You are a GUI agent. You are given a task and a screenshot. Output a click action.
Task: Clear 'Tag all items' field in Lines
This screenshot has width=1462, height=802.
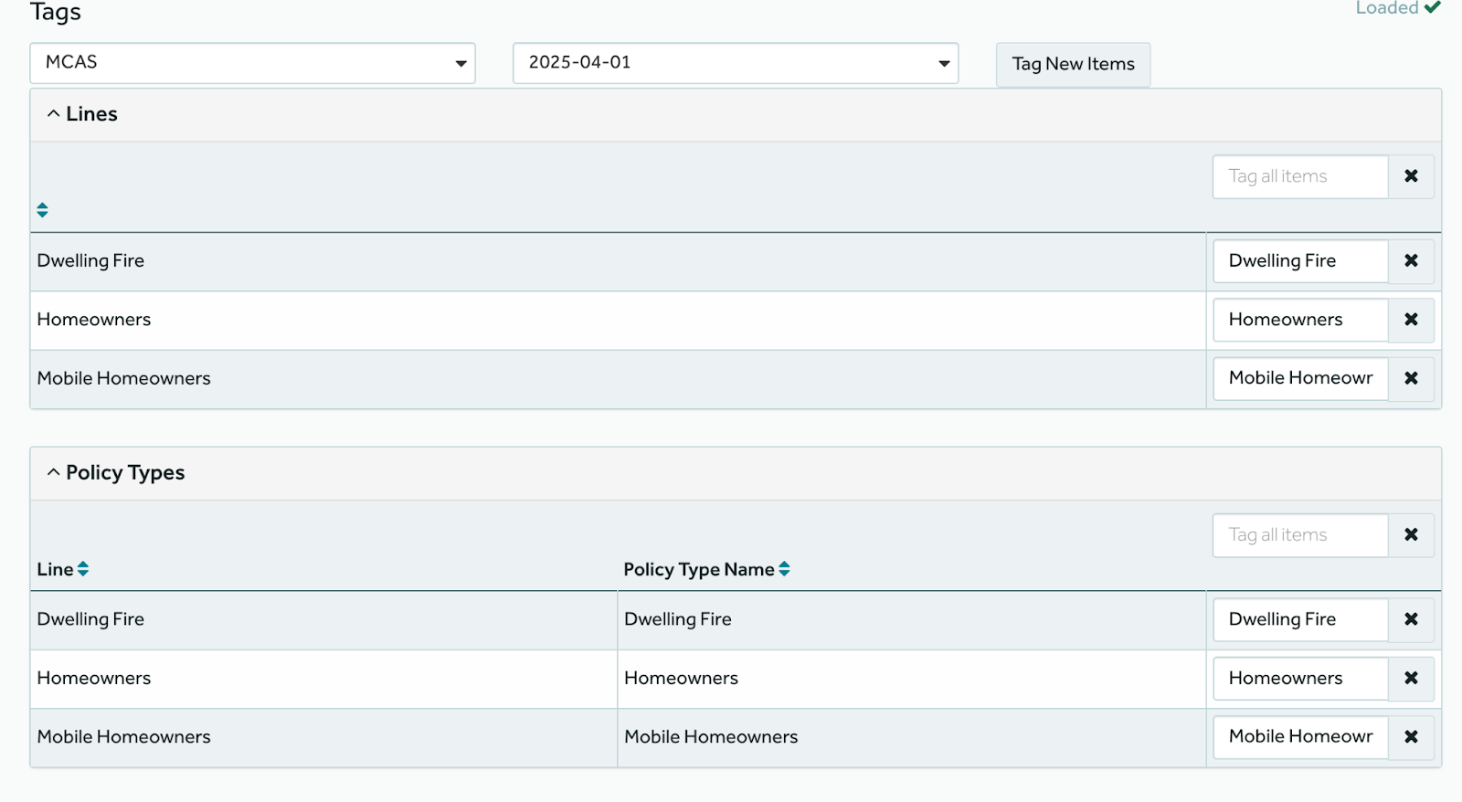1411,176
